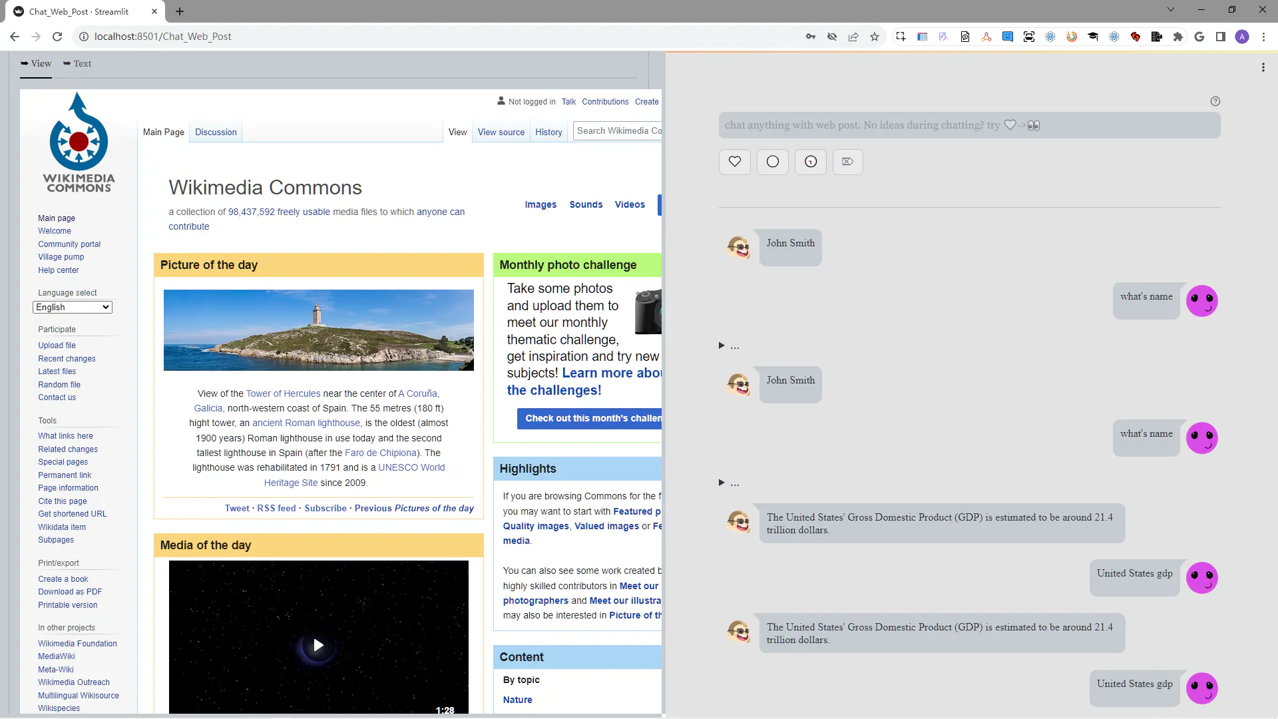Reload the page with refresh icon
This screenshot has width=1278, height=719.
(x=57, y=37)
